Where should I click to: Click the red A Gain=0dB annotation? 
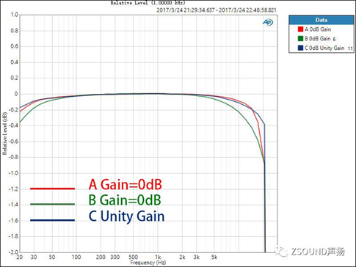(125, 184)
